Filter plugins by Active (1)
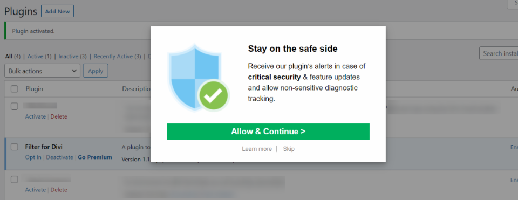This screenshot has width=518, height=200. (39, 57)
